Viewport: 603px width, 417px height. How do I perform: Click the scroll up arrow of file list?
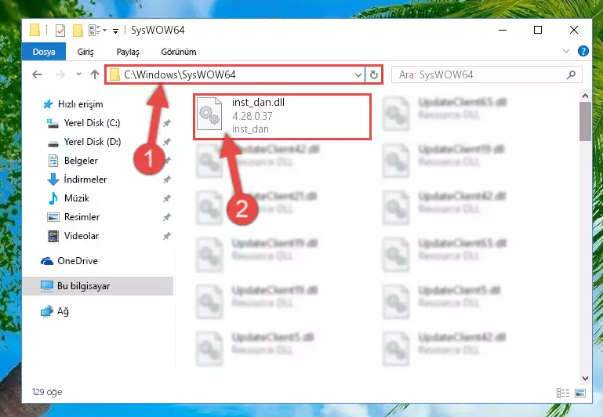585,96
